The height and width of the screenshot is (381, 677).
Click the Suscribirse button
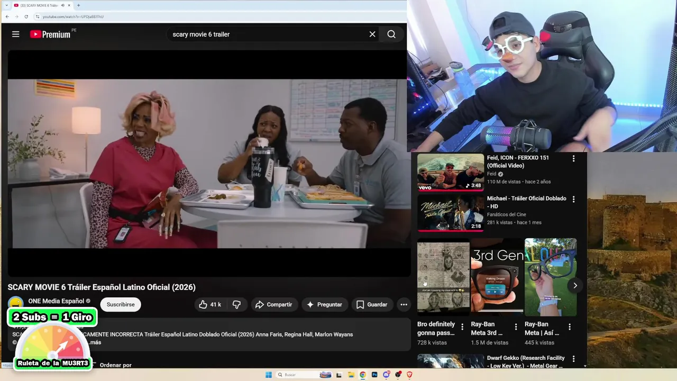tap(121, 304)
